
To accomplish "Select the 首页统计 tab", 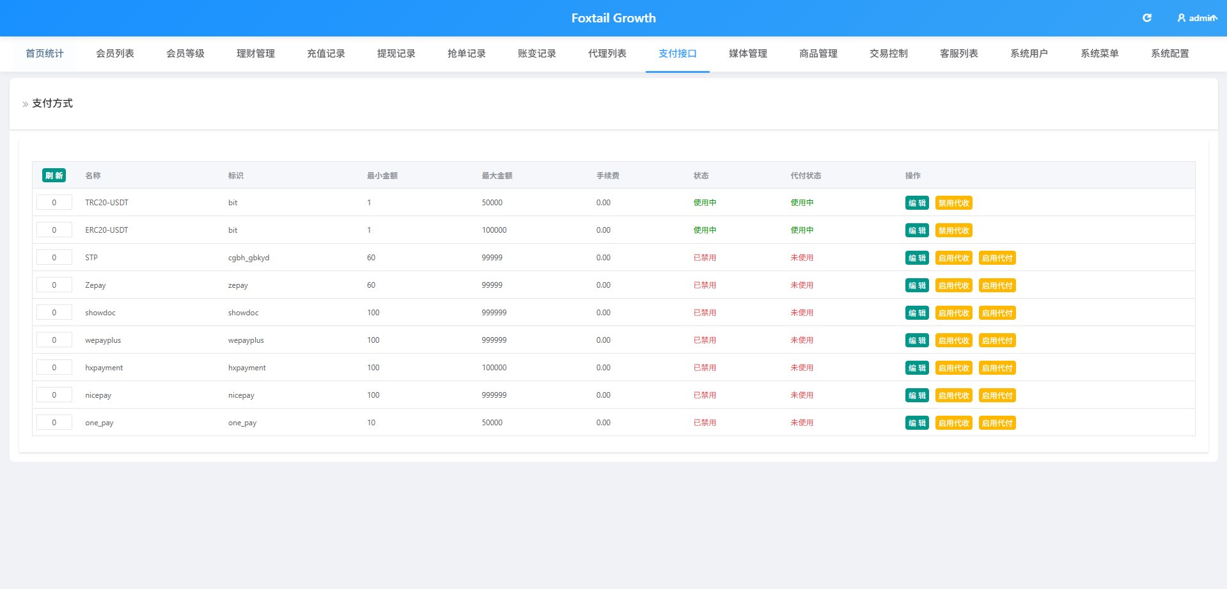I will (x=45, y=54).
